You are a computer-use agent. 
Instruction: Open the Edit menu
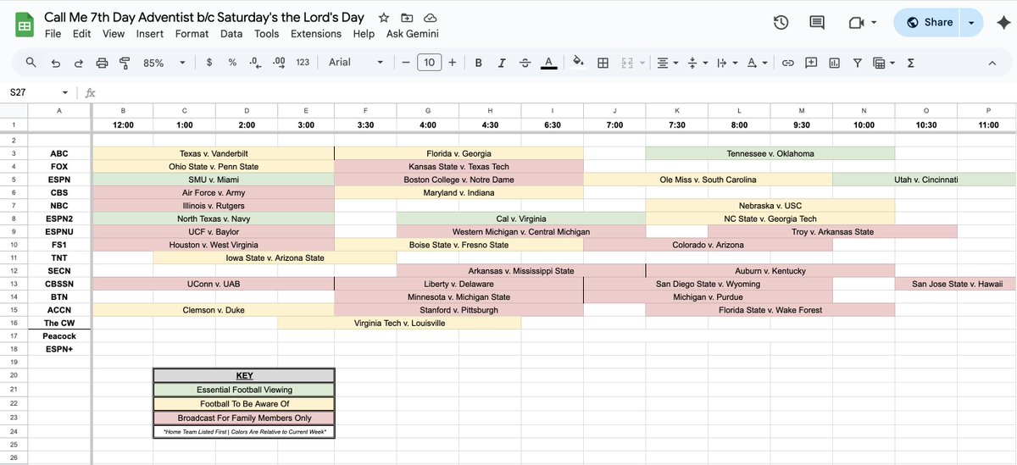(81, 34)
